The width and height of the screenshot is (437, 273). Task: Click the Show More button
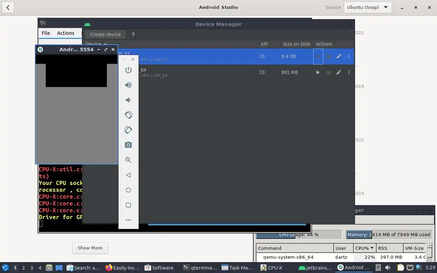tap(90, 248)
